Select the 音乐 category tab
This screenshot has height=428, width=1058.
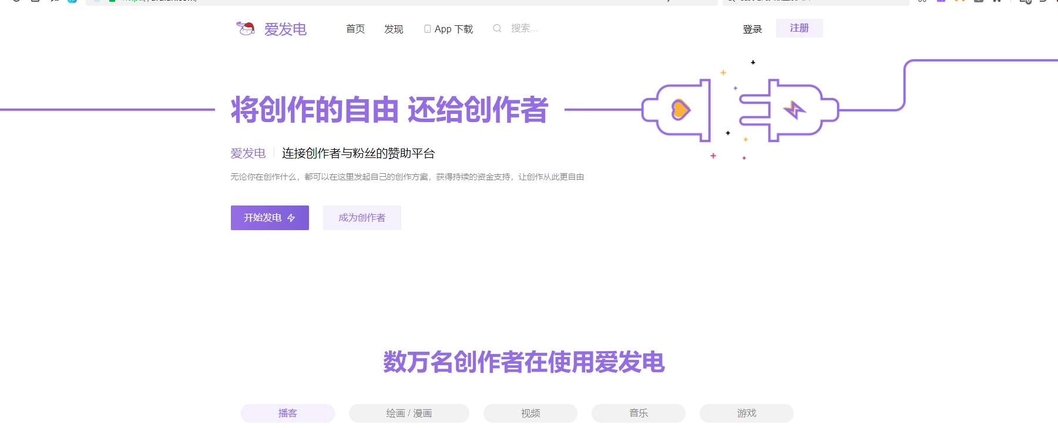[x=639, y=413]
